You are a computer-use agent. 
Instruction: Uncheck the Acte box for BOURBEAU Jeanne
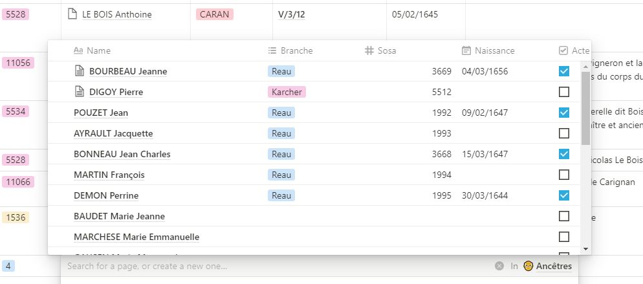point(564,71)
